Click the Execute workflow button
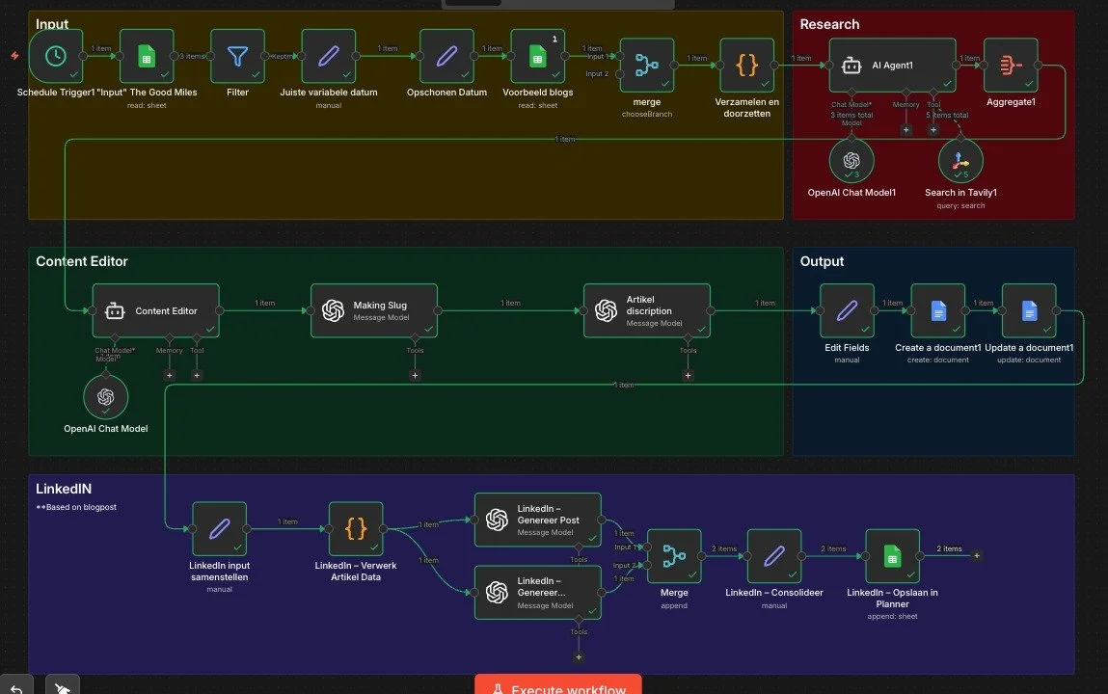The image size is (1108, 694). pos(557,687)
